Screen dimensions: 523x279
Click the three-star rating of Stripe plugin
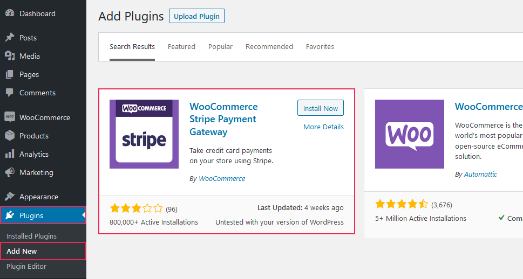pos(137,209)
